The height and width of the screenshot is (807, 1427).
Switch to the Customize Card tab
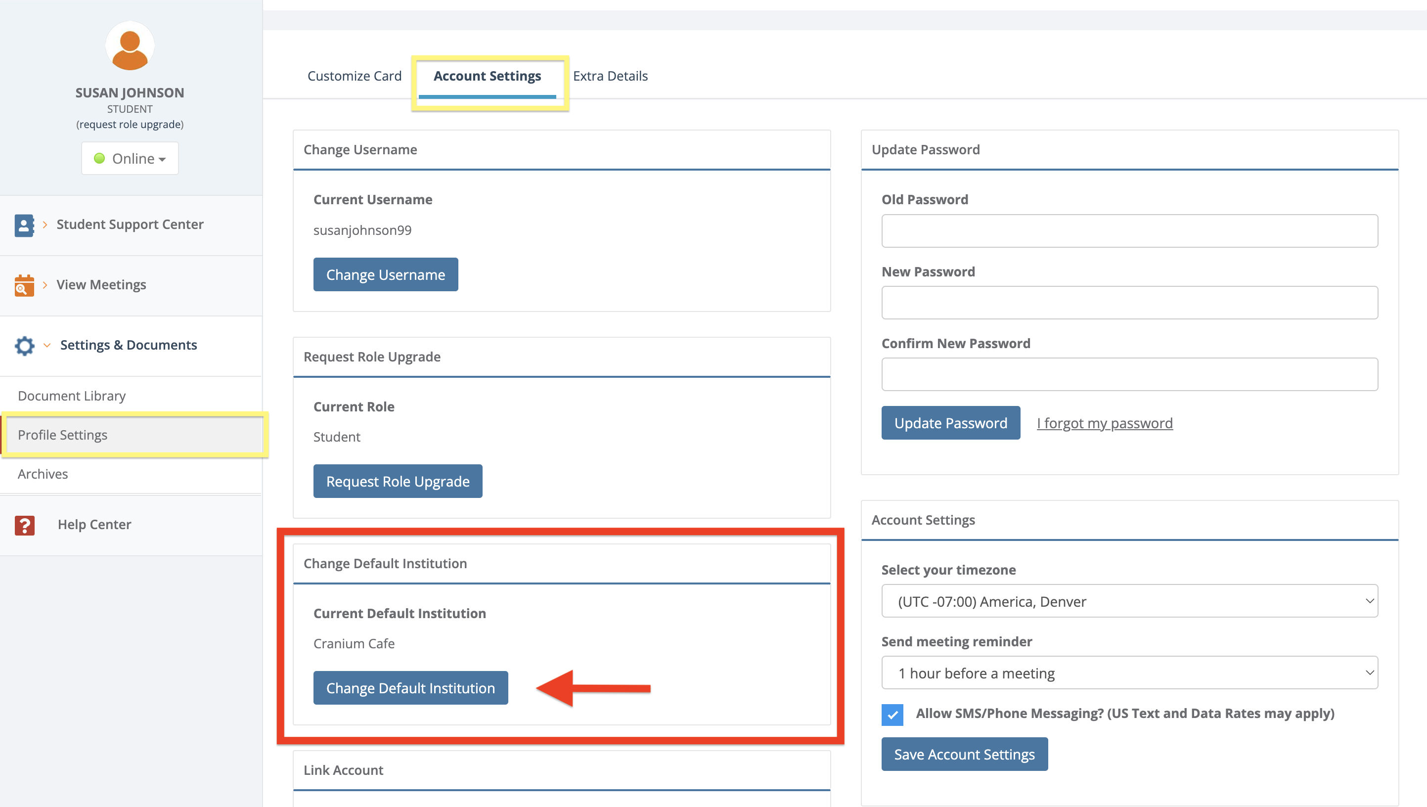[x=354, y=76]
